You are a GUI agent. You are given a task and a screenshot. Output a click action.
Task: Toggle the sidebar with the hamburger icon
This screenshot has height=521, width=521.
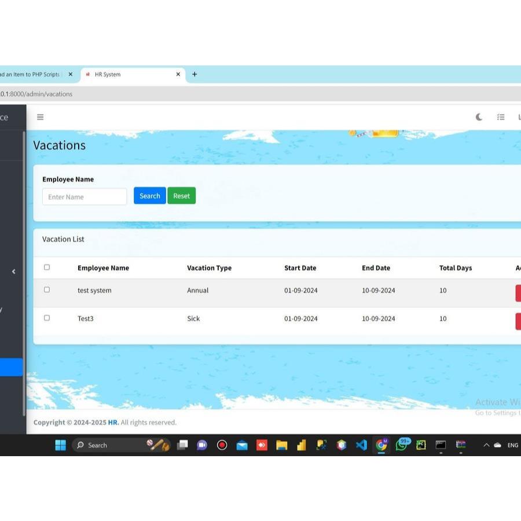pos(40,117)
